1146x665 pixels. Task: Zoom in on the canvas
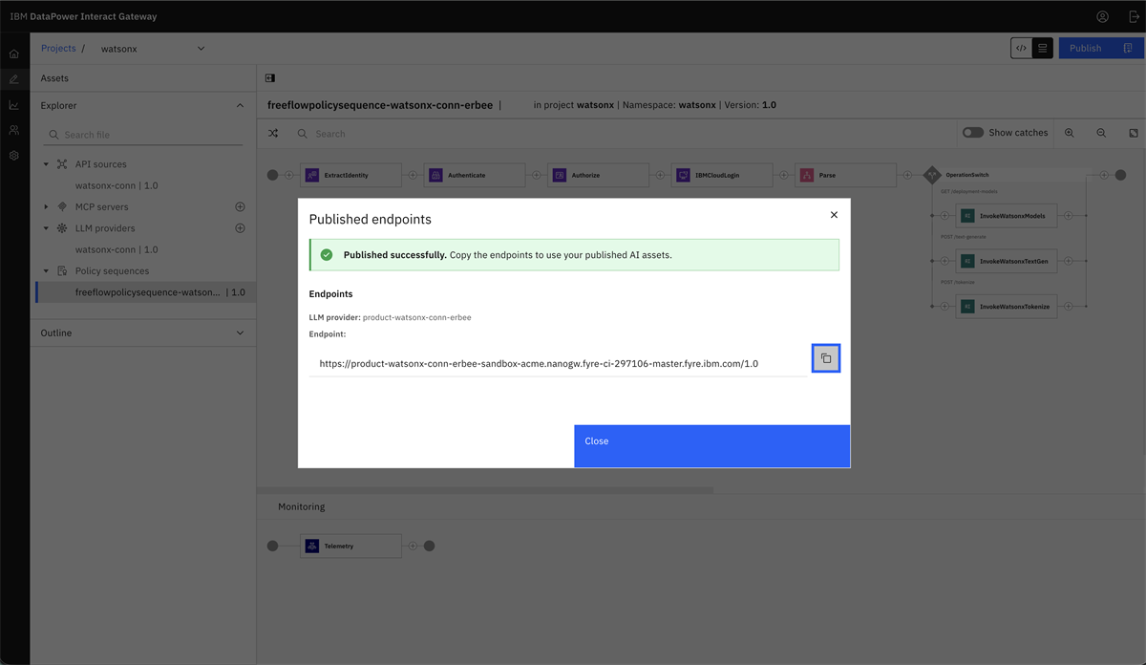(1070, 133)
